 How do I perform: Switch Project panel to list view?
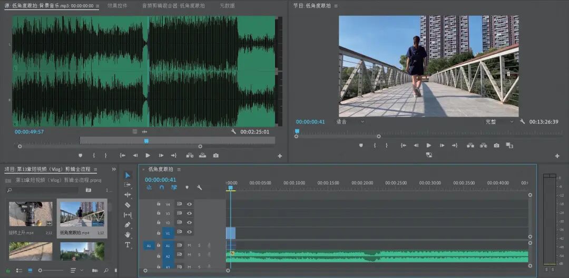point(19,271)
